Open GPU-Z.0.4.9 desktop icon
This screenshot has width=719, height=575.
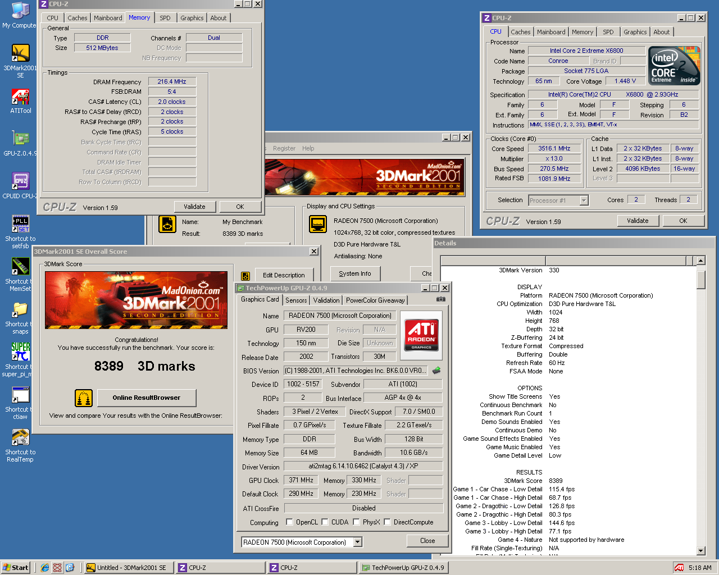[20, 144]
